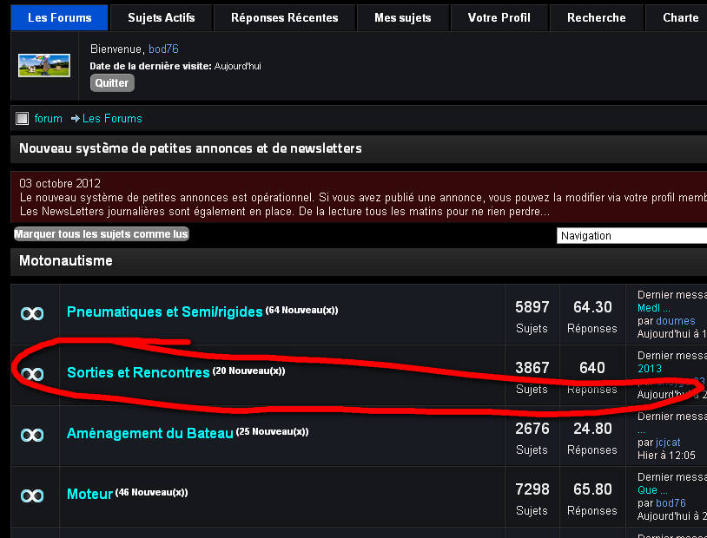
Task: Click the small forum icon in breadcrumb
Action: (x=23, y=119)
